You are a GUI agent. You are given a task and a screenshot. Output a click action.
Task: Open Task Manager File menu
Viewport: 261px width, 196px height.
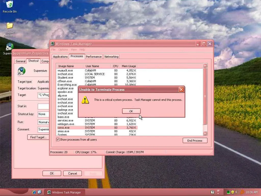[x=53, y=50]
